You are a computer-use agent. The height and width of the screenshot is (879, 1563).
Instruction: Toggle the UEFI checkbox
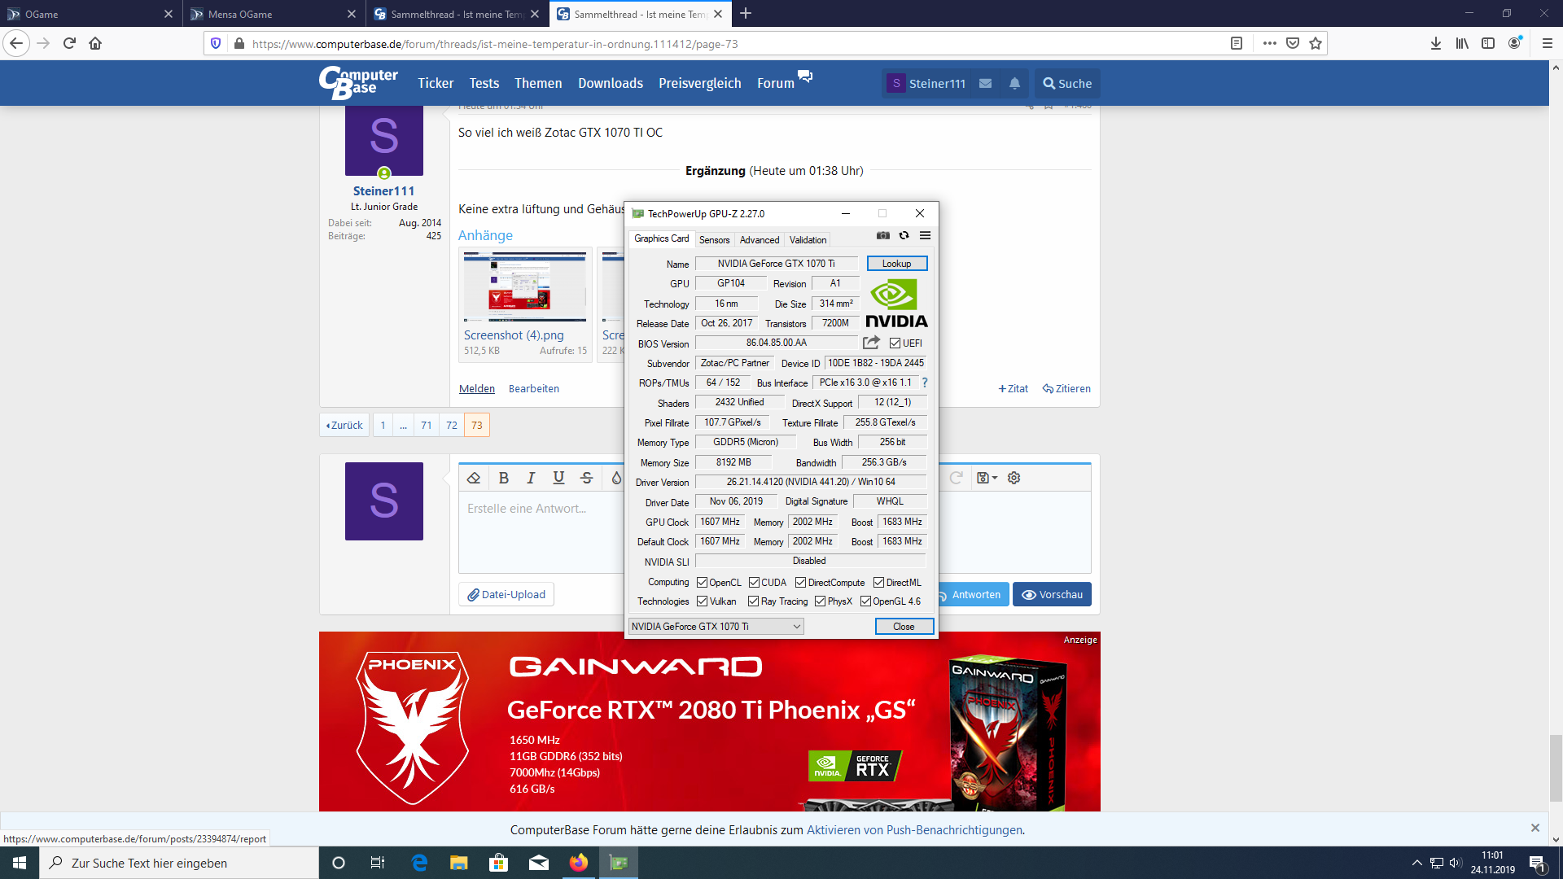pos(895,343)
